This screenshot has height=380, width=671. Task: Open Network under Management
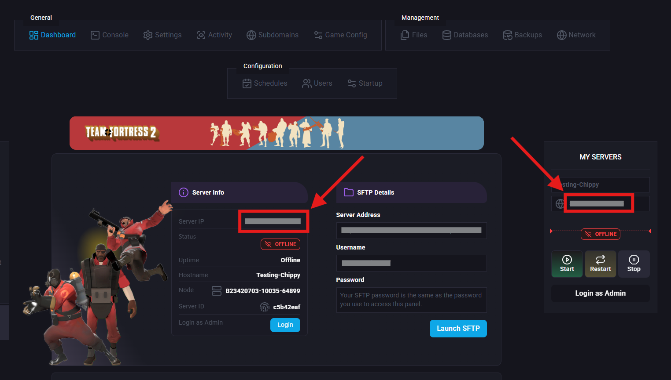(x=576, y=35)
